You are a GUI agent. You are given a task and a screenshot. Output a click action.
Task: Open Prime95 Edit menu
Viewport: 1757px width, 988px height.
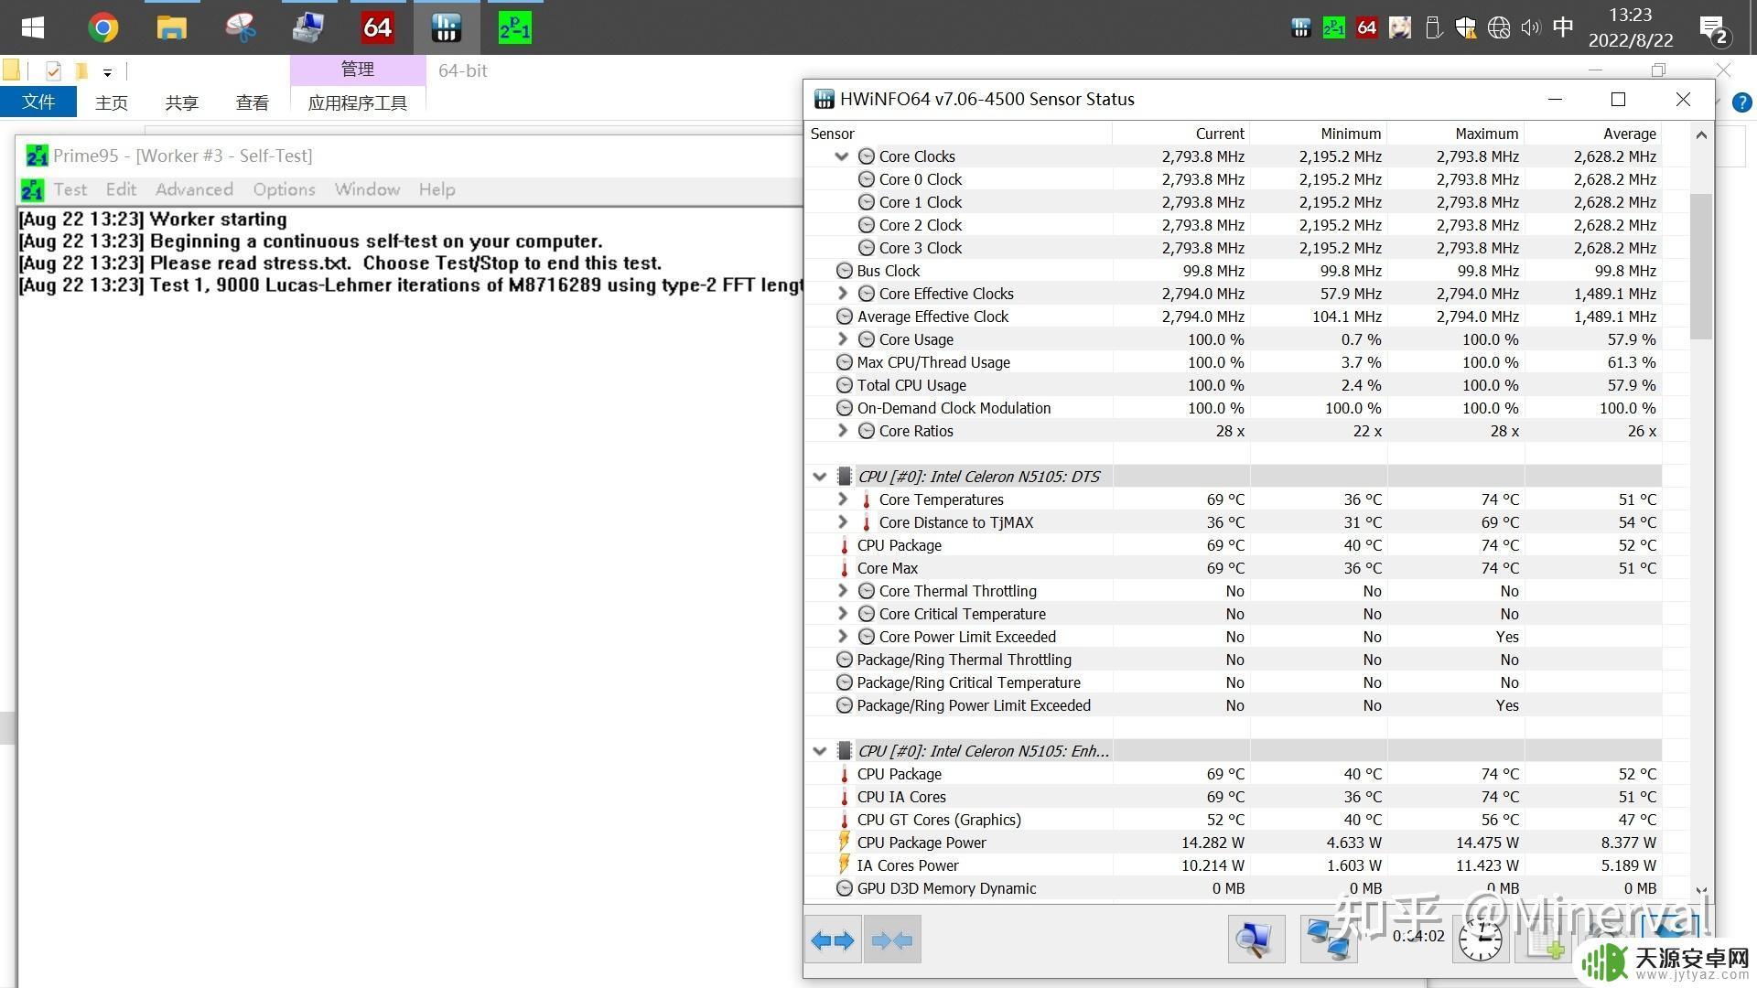121,189
